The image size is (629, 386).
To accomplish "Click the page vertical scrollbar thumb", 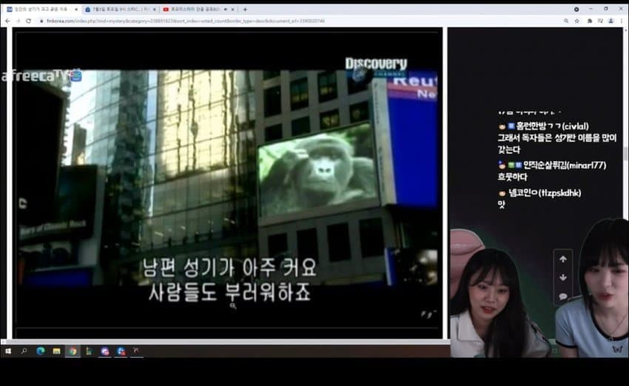I will coord(625,153).
